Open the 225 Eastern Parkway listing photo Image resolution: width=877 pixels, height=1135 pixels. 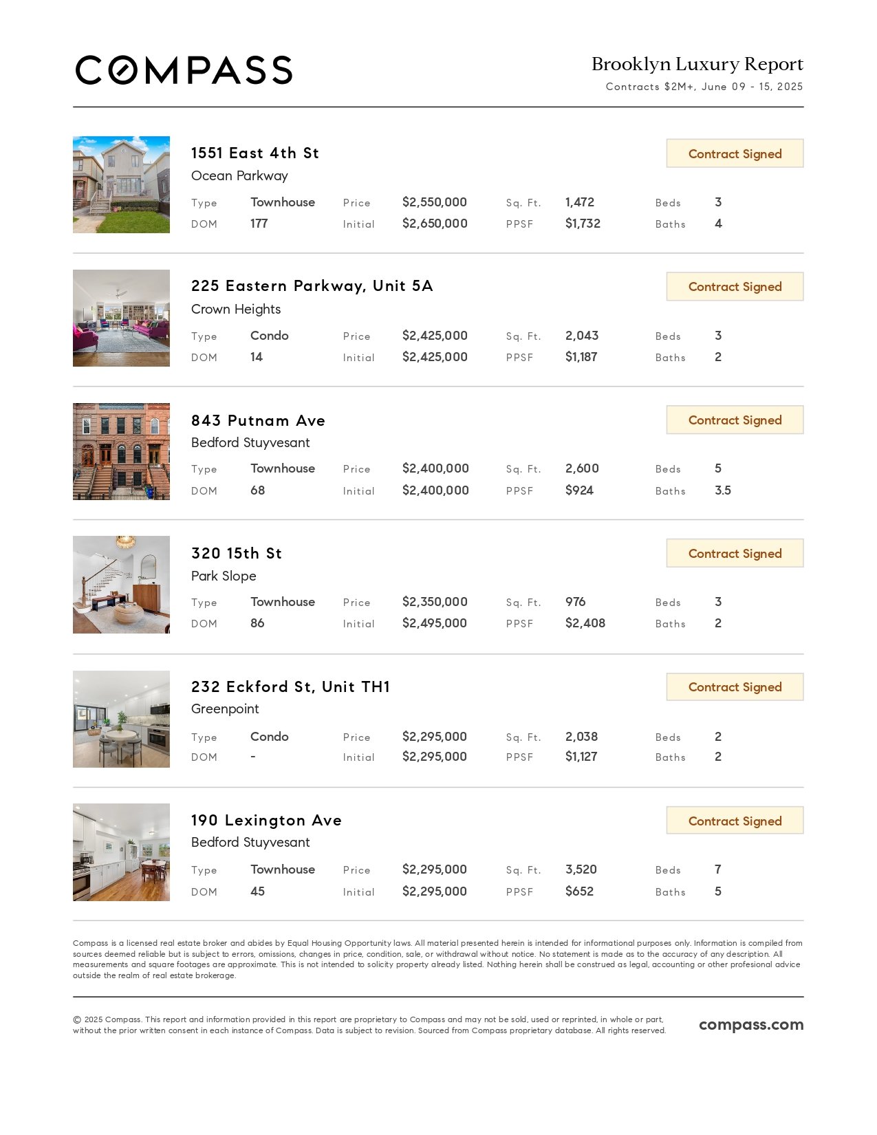click(x=121, y=318)
